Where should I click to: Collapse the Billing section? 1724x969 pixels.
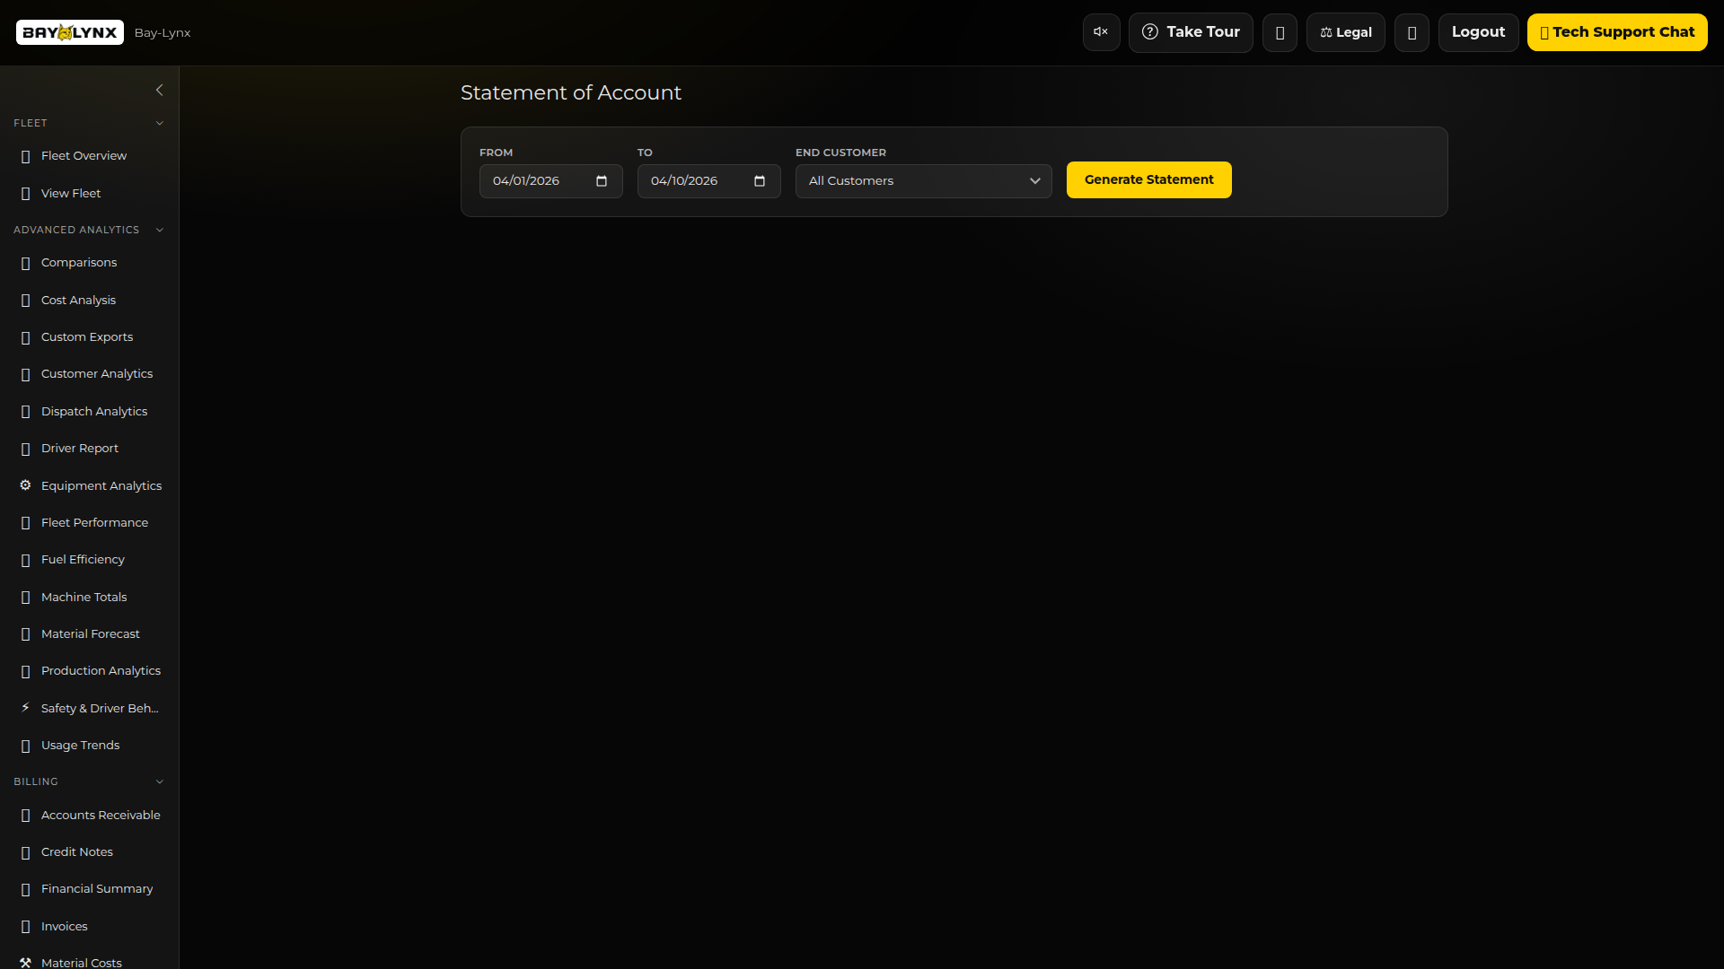click(160, 781)
